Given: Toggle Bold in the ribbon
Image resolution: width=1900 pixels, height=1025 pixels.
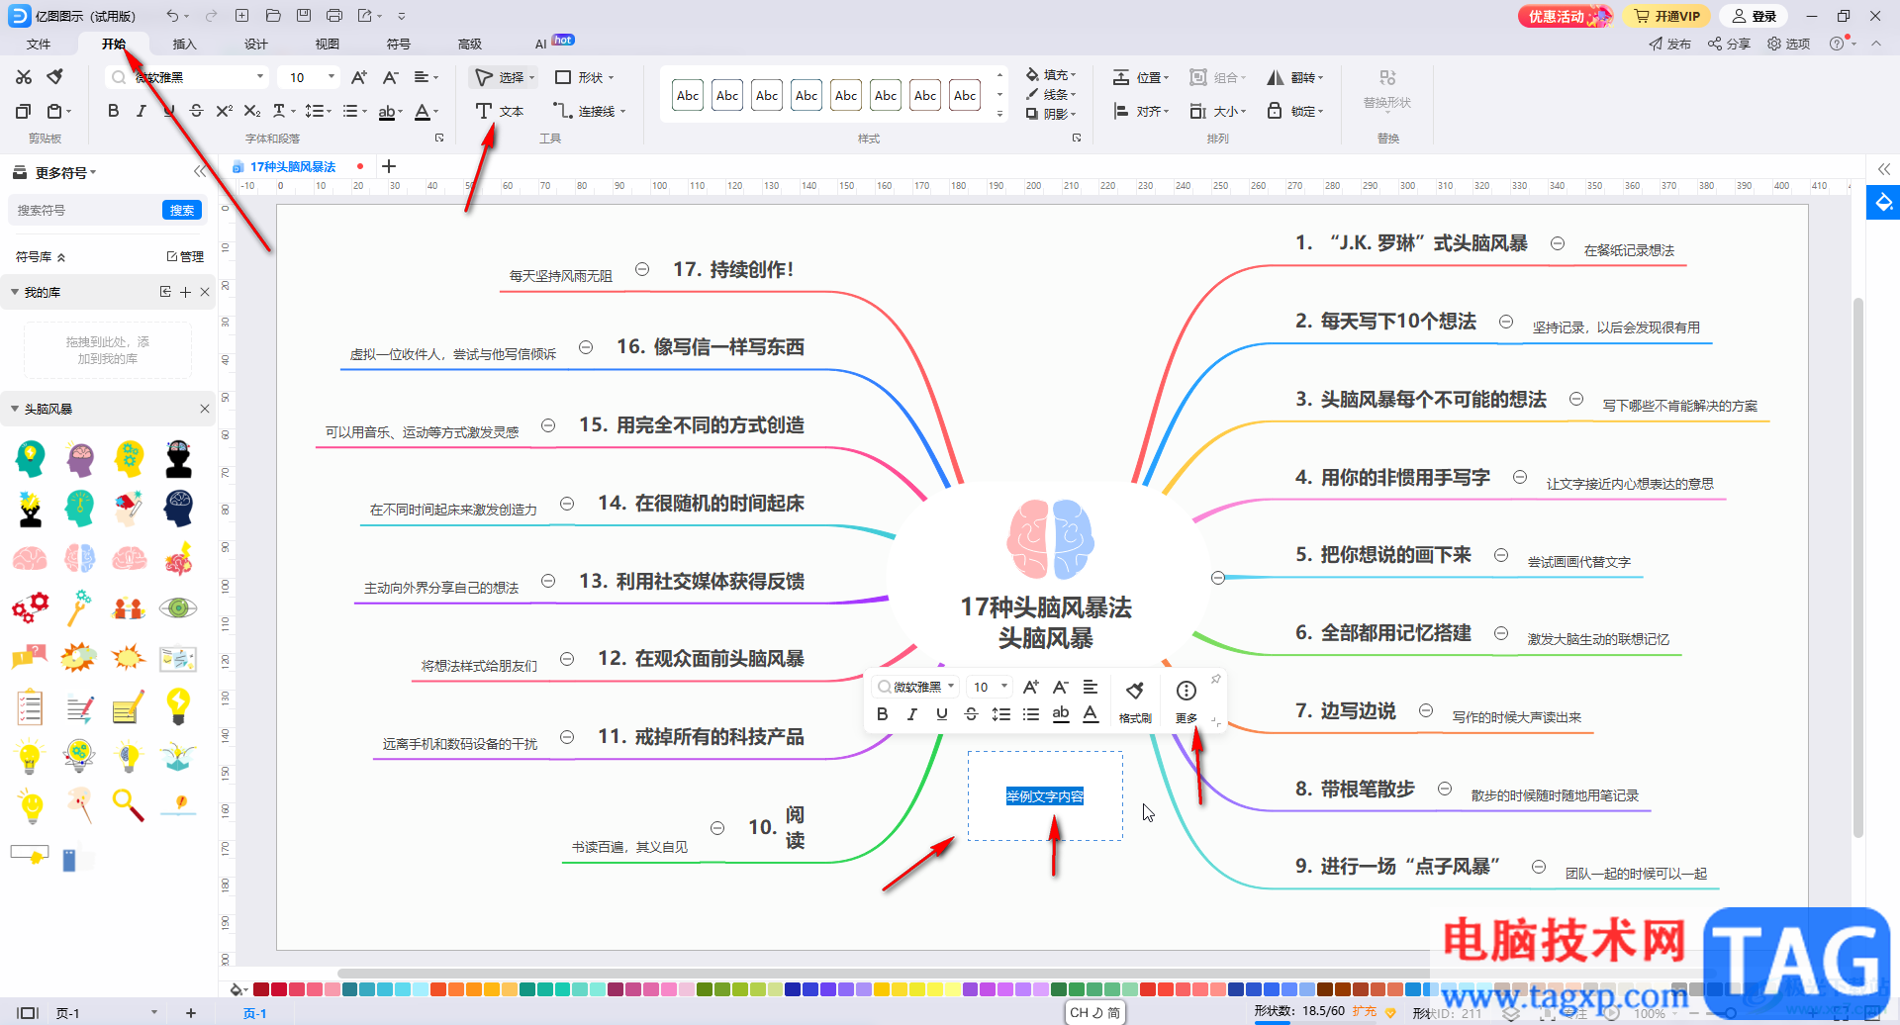Looking at the screenshot, I should click(114, 111).
